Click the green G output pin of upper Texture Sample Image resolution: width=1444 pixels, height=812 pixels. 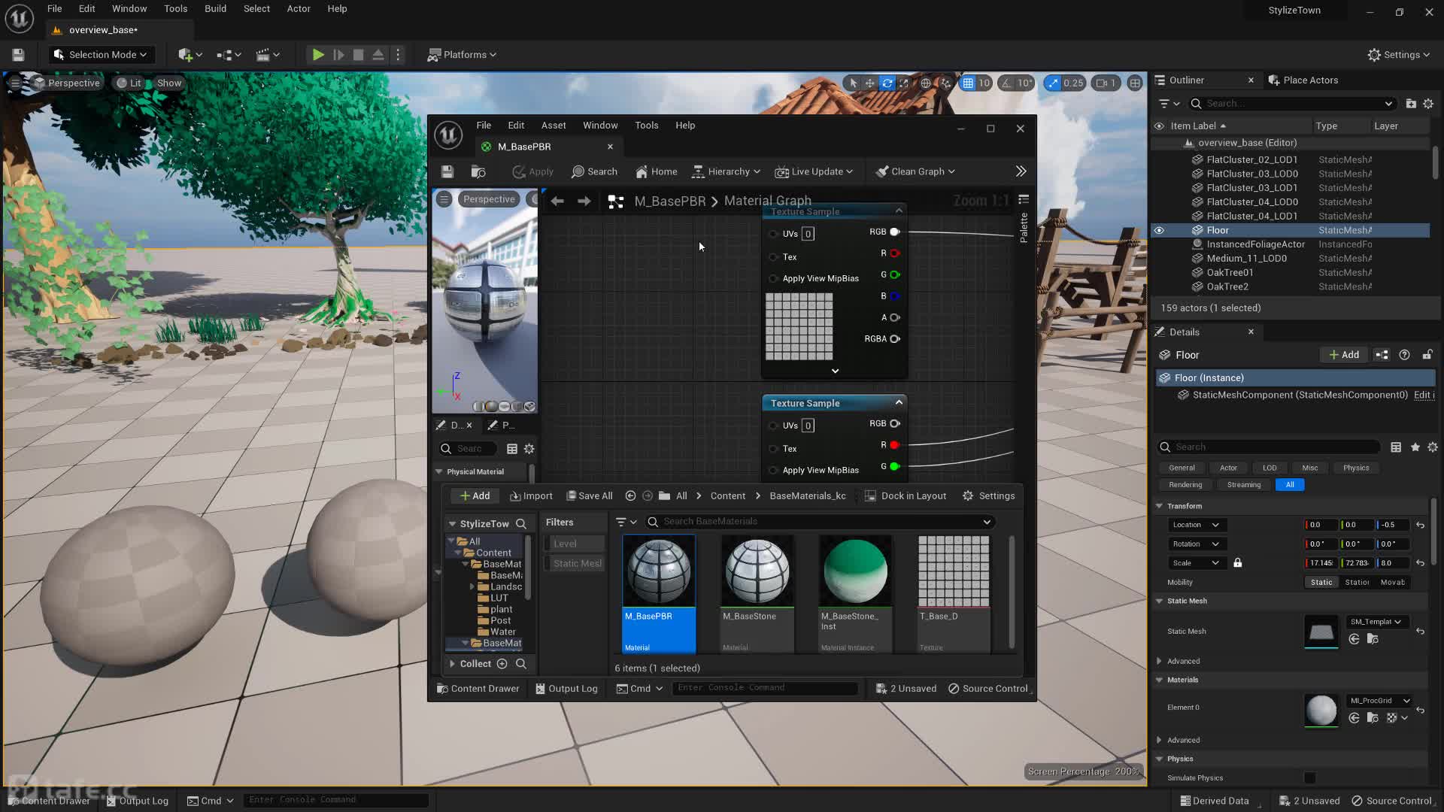[x=894, y=274]
